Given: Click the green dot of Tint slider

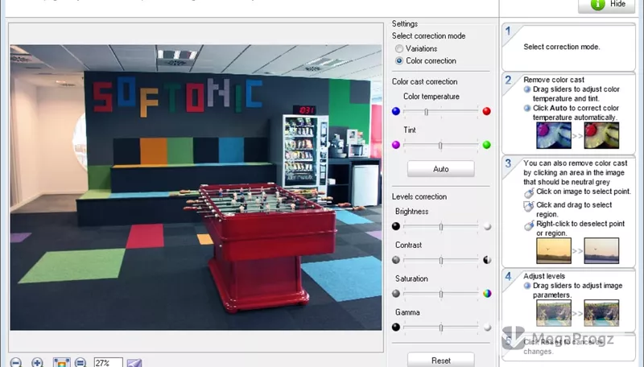Looking at the screenshot, I should click(487, 145).
